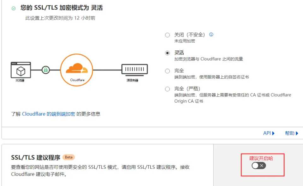
Task: Expand the 帮助 section
Action: (x=292, y=133)
